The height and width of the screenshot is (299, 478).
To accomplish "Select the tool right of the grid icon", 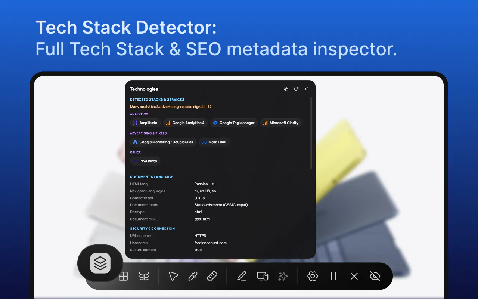I will pyautogui.click(x=144, y=276).
